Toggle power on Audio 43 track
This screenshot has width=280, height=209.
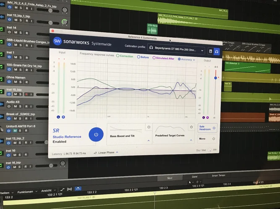pos(9,106)
